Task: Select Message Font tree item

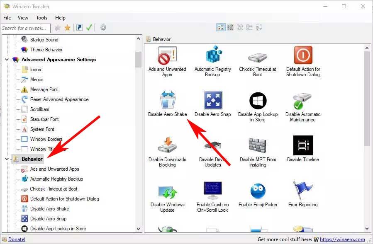Action: pyautogui.click(x=44, y=89)
